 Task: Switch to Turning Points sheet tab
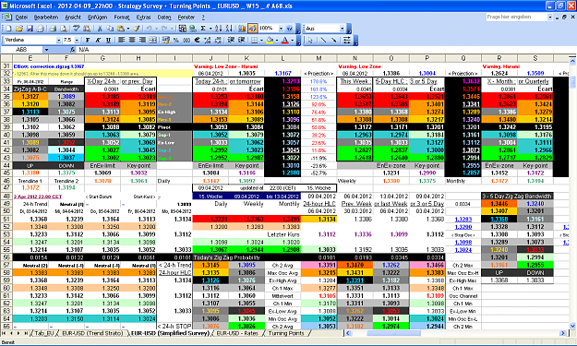286,333
